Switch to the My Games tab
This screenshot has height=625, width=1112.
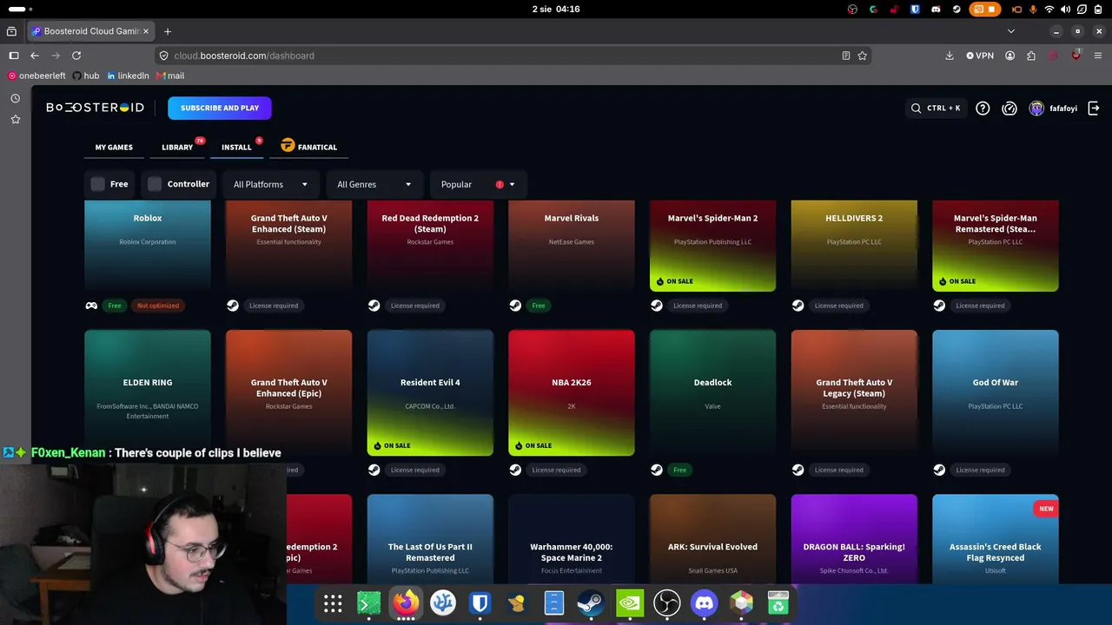coord(114,148)
